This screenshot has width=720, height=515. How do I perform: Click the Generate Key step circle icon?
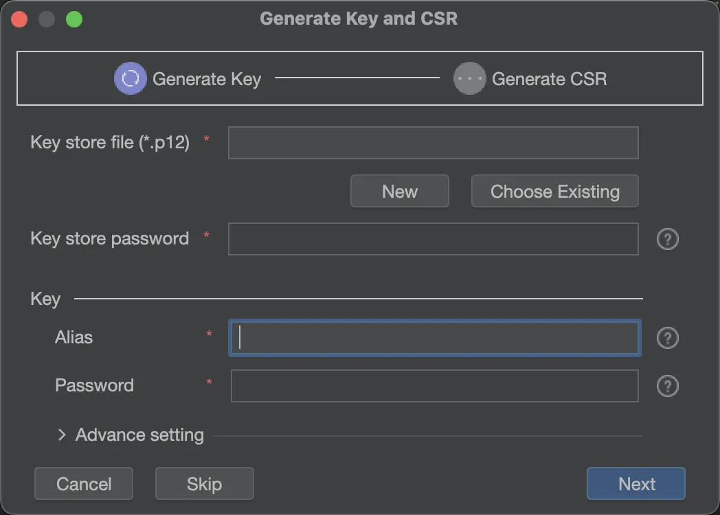click(130, 78)
